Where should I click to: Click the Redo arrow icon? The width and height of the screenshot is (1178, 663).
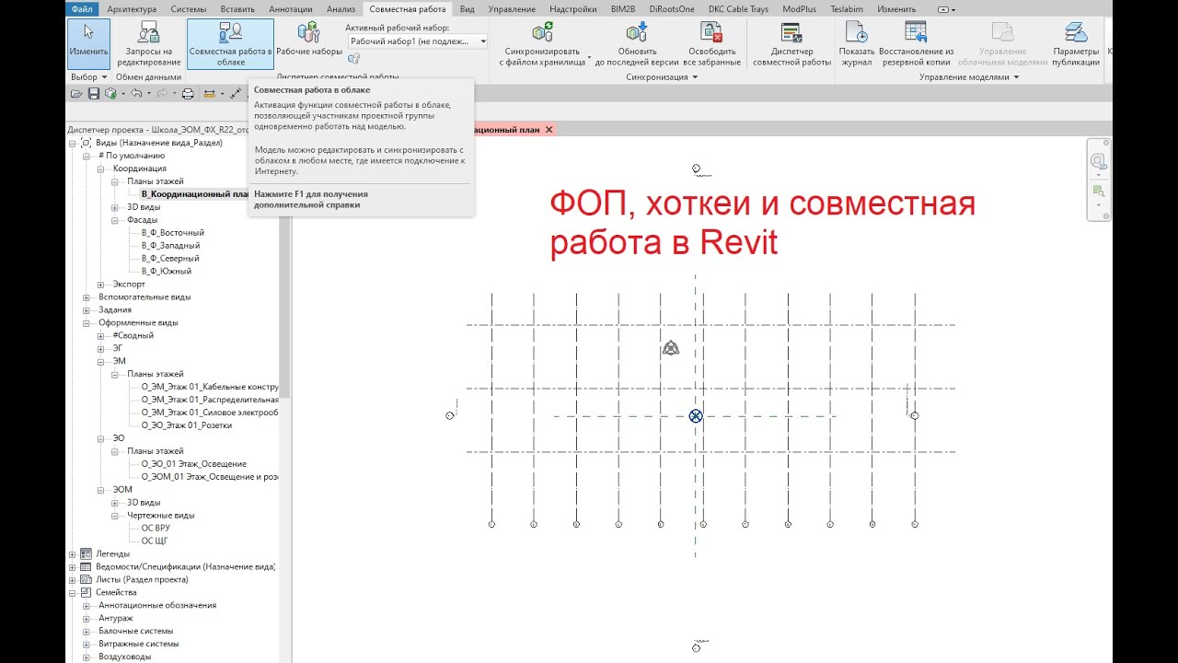[x=162, y=94]
